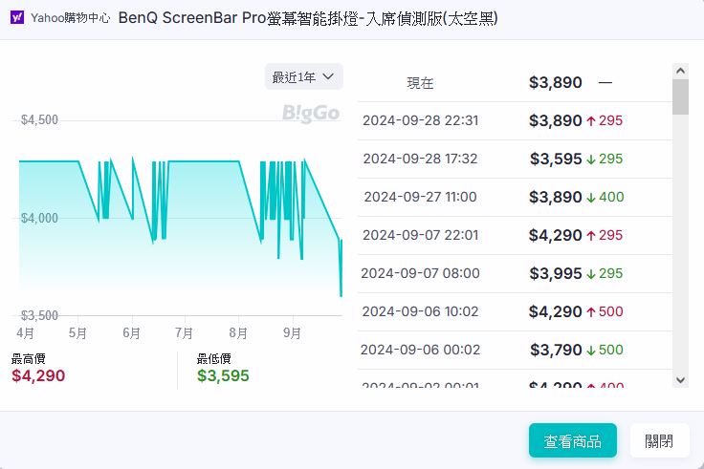Click the 查看商品 button
The height and width of the screenshot is (469, 704).
(572, 440)
